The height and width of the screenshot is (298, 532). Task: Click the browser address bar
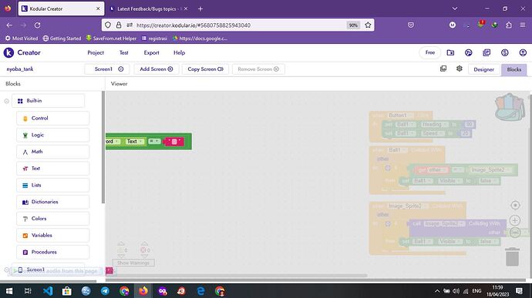click(x=237, y=25)
